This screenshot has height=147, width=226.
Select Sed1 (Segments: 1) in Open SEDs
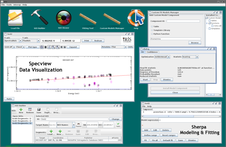pos(22,121)
